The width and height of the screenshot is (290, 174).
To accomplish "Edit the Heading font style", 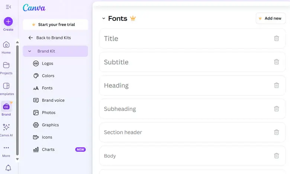I will click(x=192, y=86).
